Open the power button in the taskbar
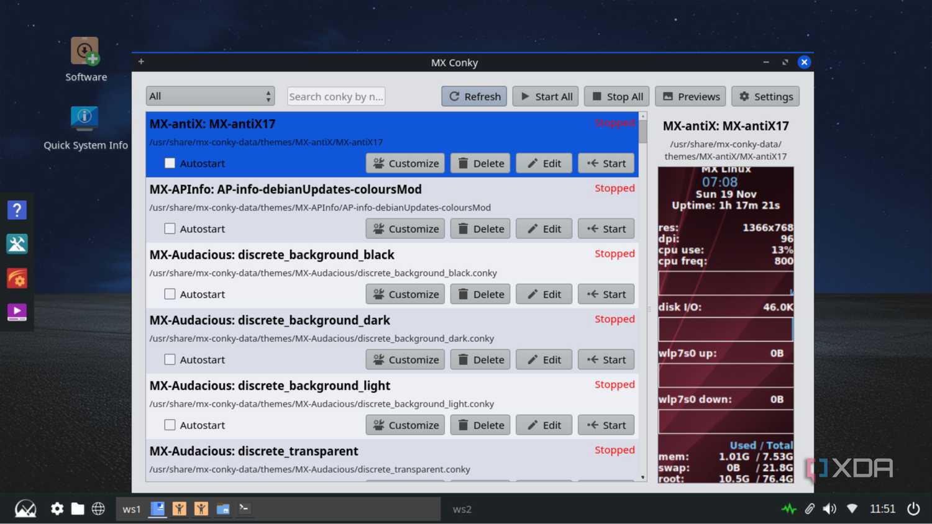The image size is (932, 524). click(913, 509)
